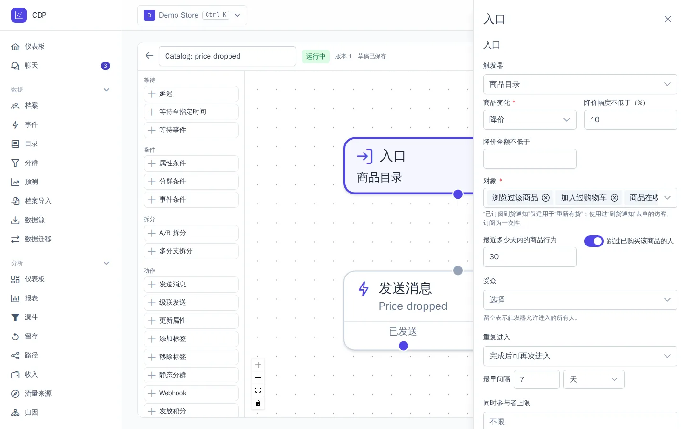This screenshot has height=429, width=687.
Task: Click the 档案导入 import icon
Action: [15, 201]
